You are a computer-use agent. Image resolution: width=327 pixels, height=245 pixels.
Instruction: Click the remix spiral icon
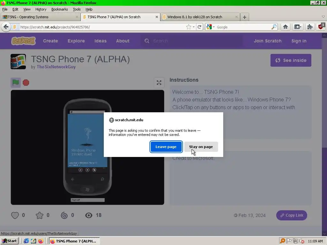coord(64,215)
